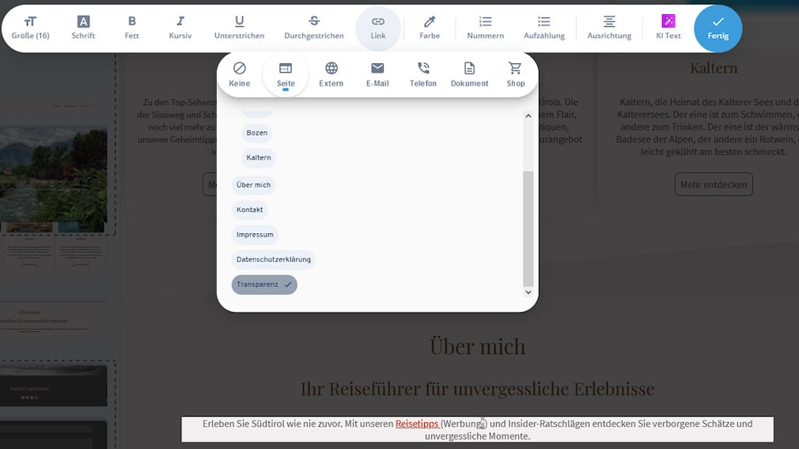The image size is (799, 449).
Task: Choose Impressum as the link target
Action: pos(255,235)
